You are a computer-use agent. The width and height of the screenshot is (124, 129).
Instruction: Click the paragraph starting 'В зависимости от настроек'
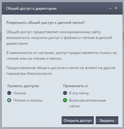tap(62, 55)
